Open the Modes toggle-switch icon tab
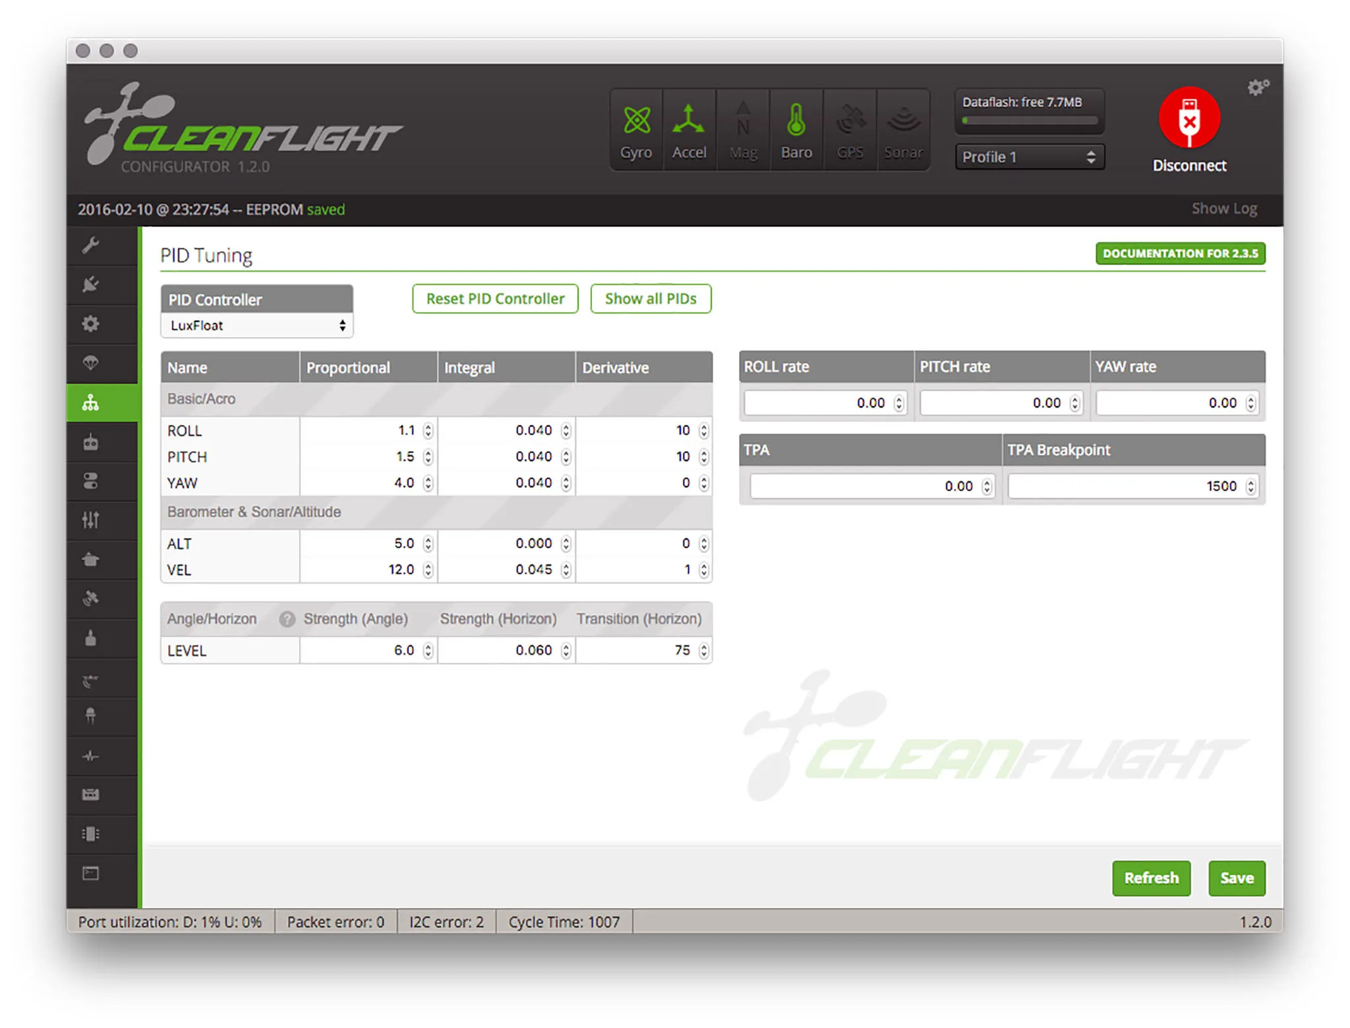The image size is (1350, 1028). (x=90, y=481)
